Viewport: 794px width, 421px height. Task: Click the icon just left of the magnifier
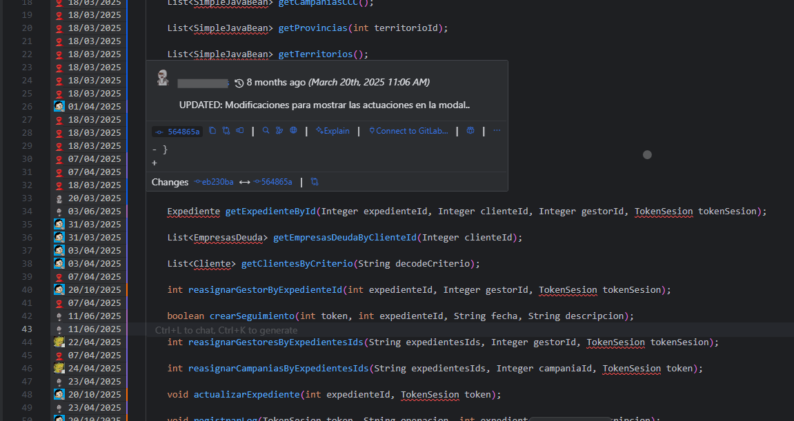[240, 131]
